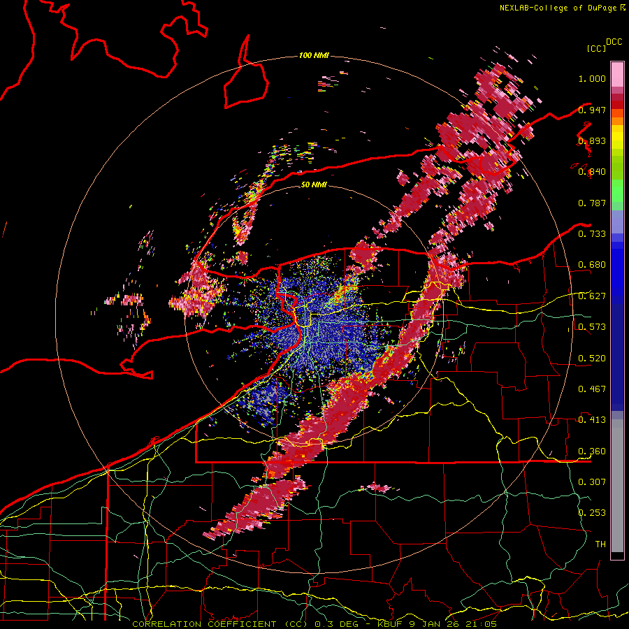Click the 0.893 legend value
The image size is (629, 629).
point(592,140)
